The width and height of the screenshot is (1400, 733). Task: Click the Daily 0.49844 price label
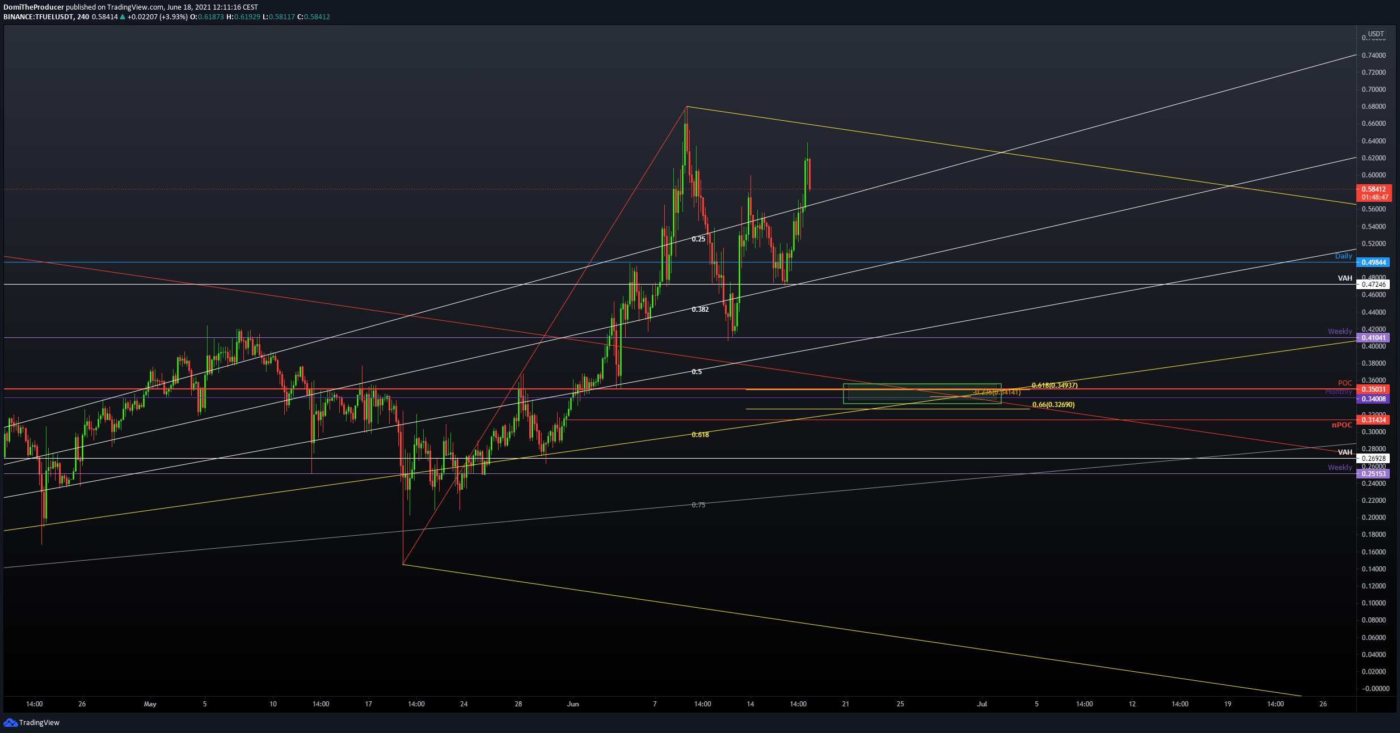(x=1373, y=262)
